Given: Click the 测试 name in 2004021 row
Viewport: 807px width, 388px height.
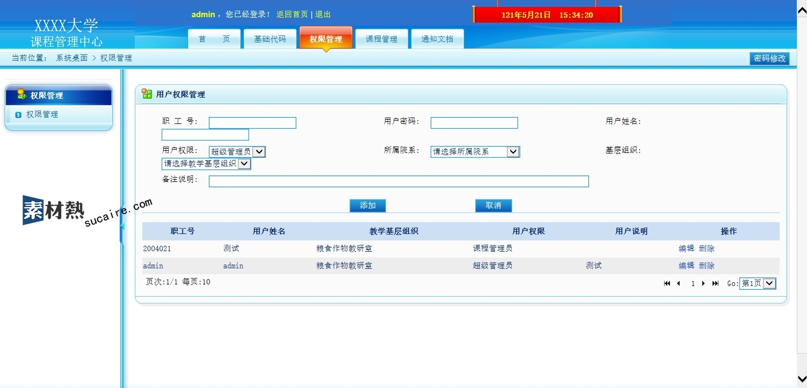Looking at the screenshot, I should [x=231, y=248].
